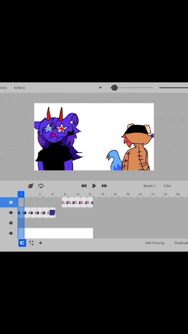The height and width of the screenshot is (334, 188).
Task: Rewind to previous frame
Action: (84, 186)
